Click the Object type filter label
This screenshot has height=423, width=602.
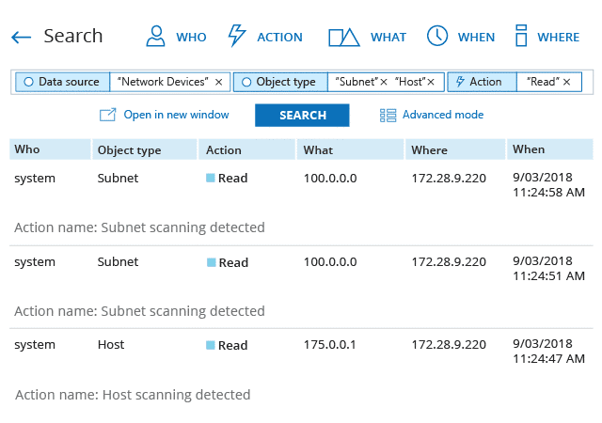click(x=280, y=82)
